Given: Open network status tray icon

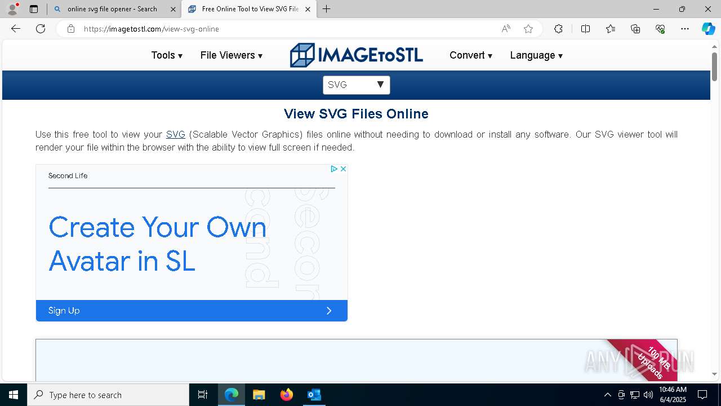Looking at the screenshot, I should point(634,395).
